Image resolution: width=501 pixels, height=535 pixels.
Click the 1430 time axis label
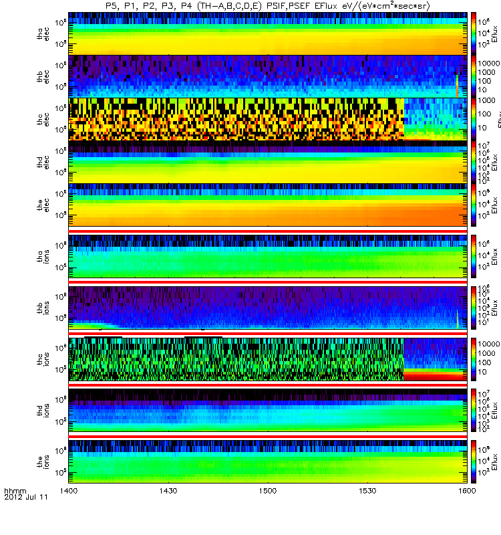(x=168, y=491)
